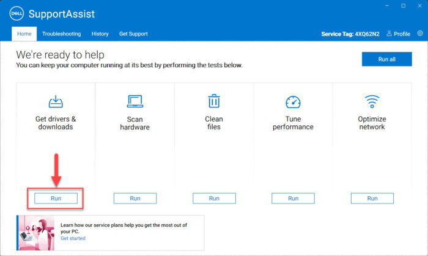The image size is (428, 256).
Task: Click the service plans banner image
Action: pyautogui.click(x=36, y=233)
